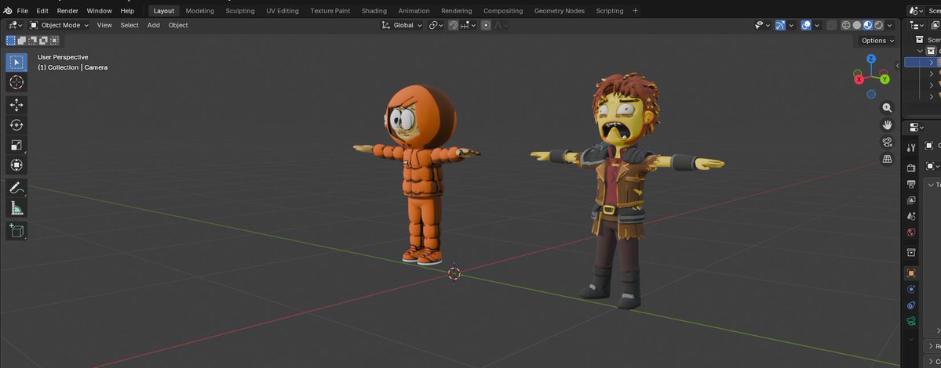Select the Select Box tool
The width and height of the screenshot is (941, 368).
(x=16, y=62)
